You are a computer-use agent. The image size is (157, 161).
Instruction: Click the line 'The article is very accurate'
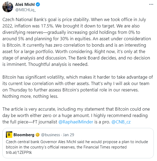76,109
